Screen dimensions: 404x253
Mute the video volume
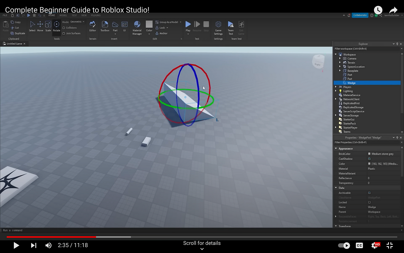tap(48, 245)
